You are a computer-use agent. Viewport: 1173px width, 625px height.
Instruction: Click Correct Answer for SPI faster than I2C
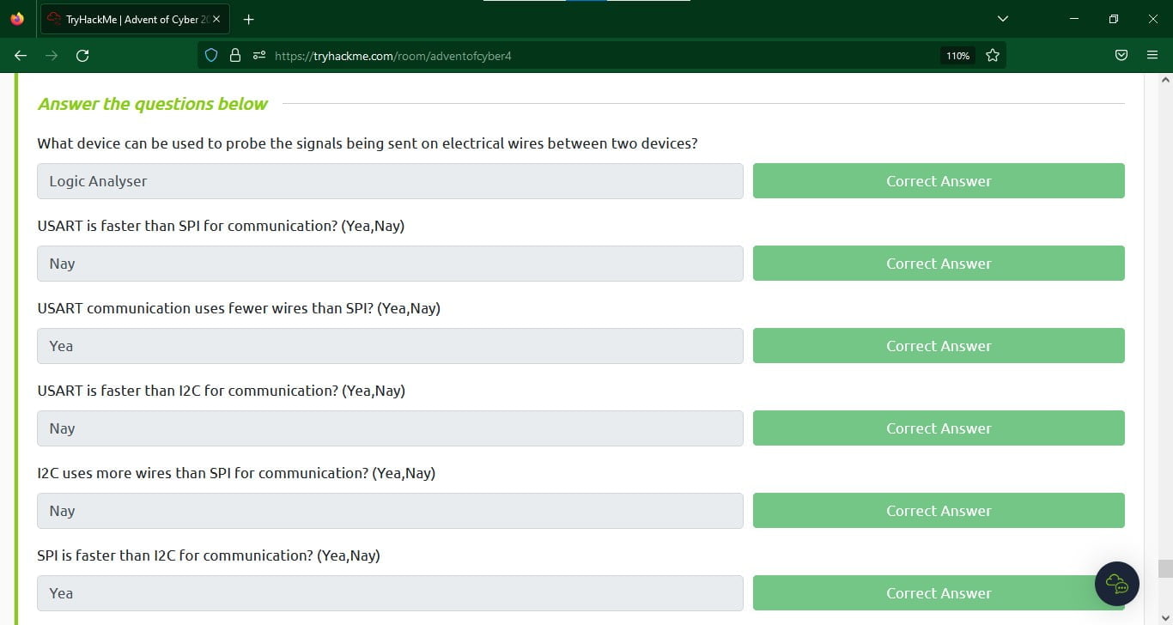(939, 593)
